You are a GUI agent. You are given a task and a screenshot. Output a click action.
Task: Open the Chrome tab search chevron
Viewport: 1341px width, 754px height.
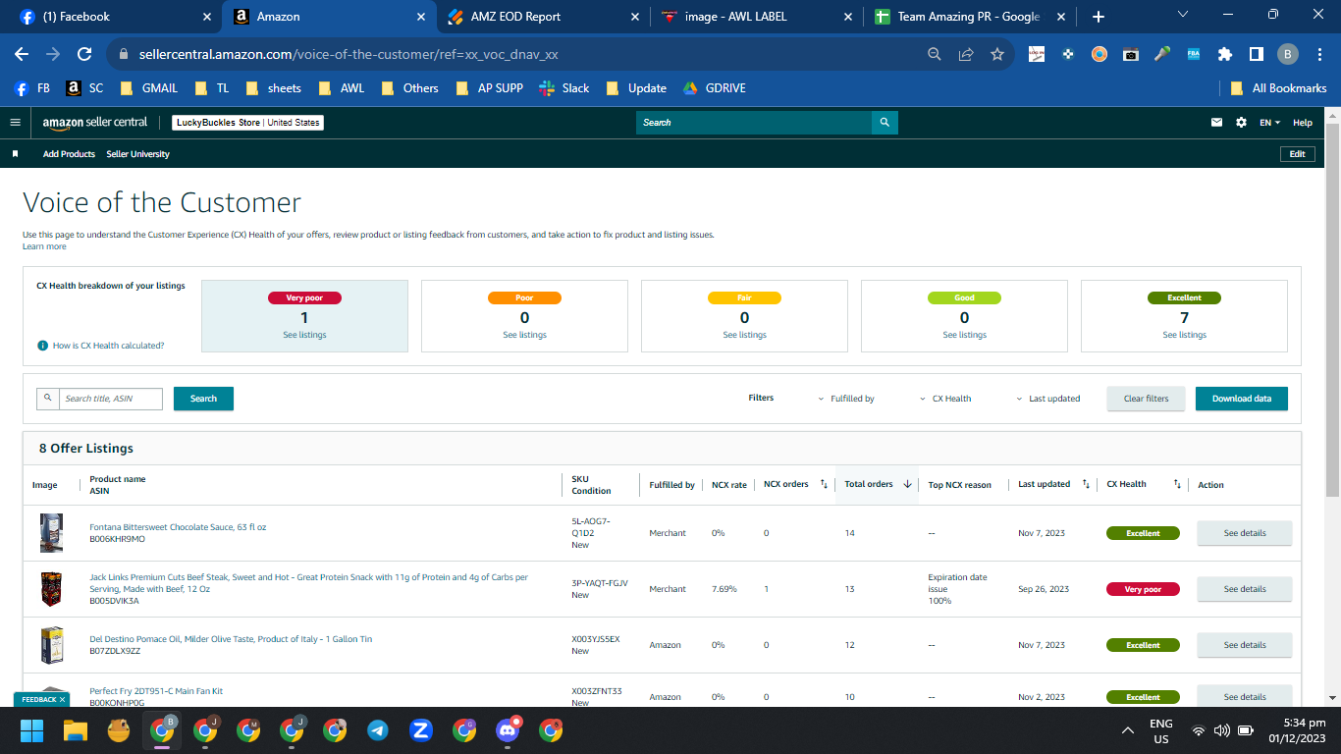click(1182, 15)
